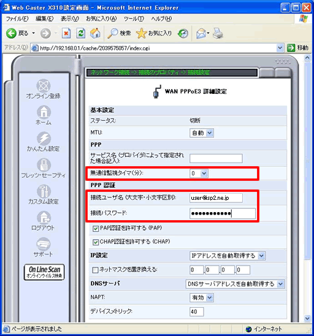Open the ヘルプ(H) menu
The image size is (314, 336).
(x=161, y=19)
